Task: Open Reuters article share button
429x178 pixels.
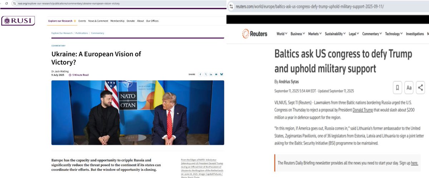Action: pos(420,87)
